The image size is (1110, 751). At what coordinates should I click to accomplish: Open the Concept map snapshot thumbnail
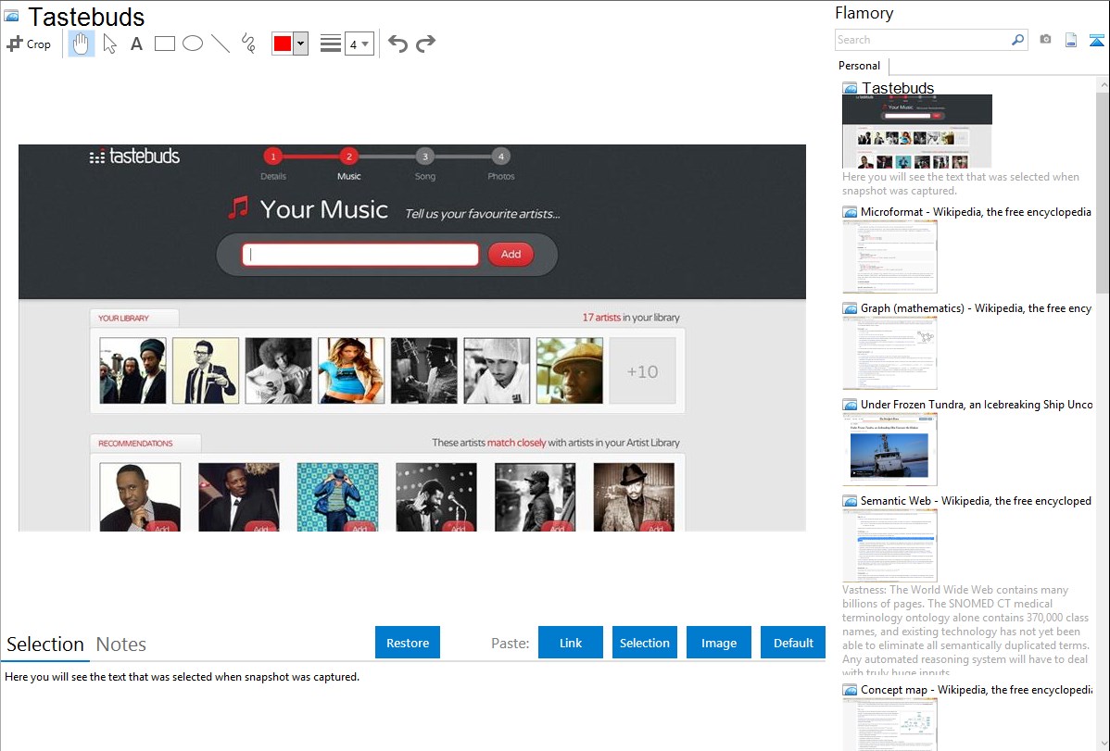[889, 724]
